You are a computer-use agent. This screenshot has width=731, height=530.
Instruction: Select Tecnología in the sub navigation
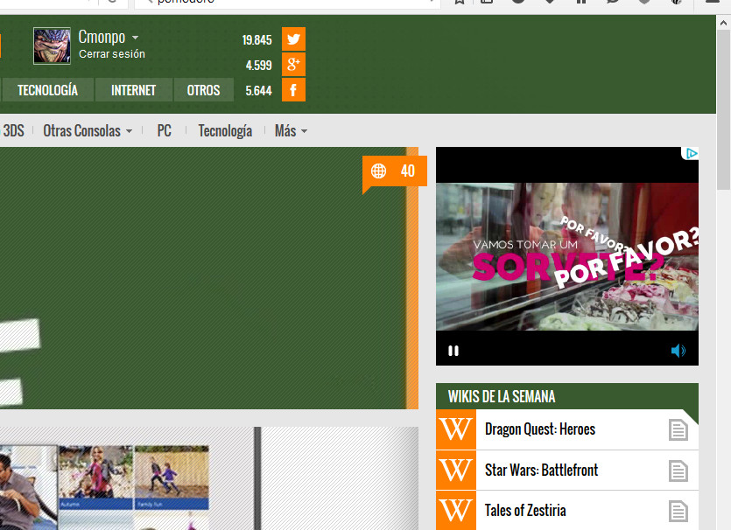tap(225, 131)
